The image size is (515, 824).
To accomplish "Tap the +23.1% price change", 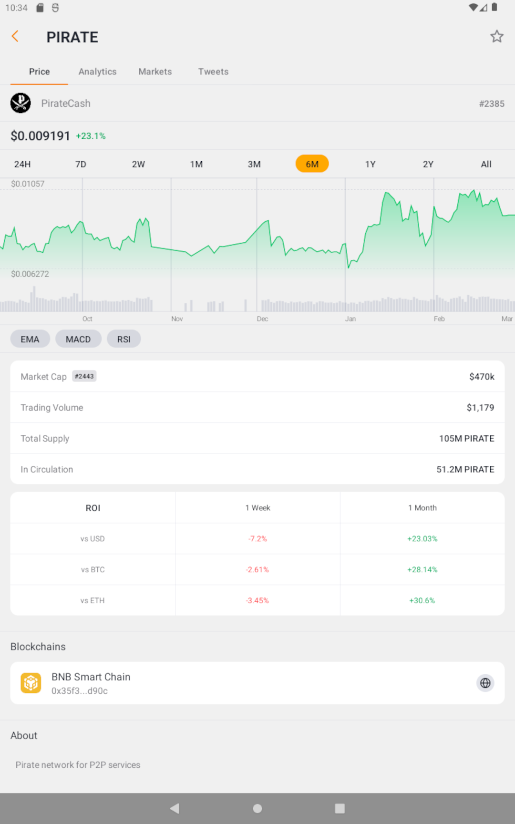I will [x=91, y=136].
